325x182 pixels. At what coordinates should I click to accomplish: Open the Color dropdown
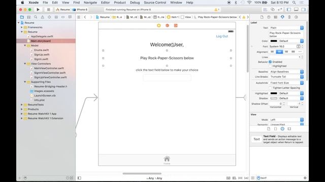[x=291, y=41]
